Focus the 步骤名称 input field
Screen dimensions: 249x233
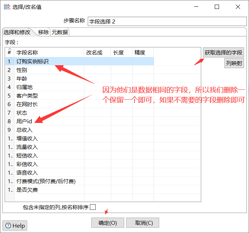(x=167, y=21)
